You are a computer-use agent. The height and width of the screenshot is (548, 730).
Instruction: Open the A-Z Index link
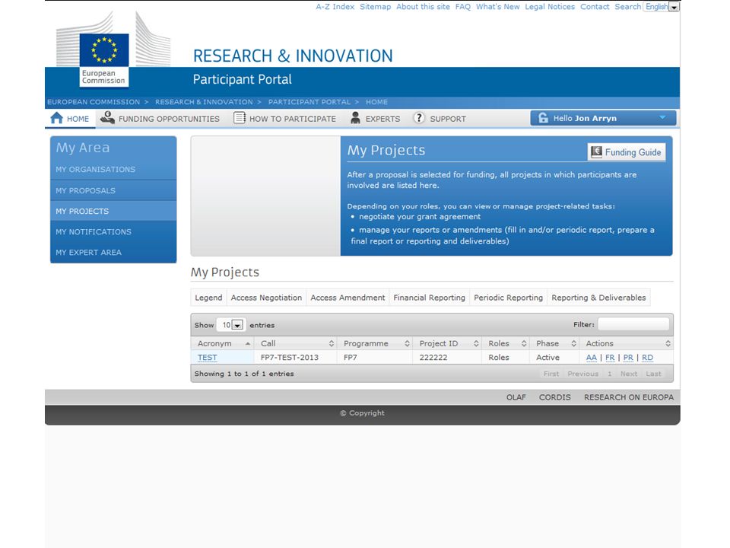pos(335,7)
